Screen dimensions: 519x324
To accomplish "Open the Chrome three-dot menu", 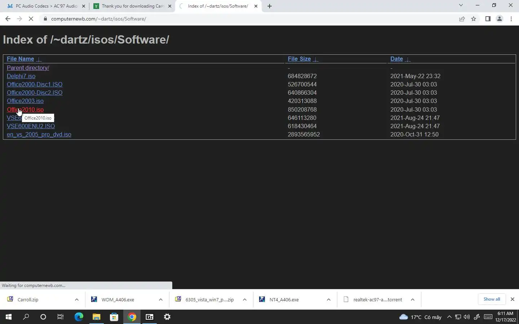I will tap(511, 19).
